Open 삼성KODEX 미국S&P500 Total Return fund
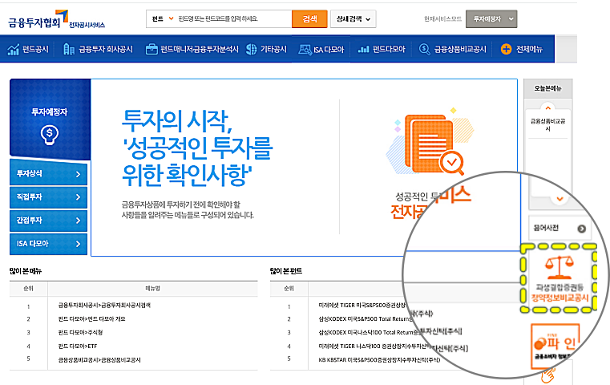 366,318
